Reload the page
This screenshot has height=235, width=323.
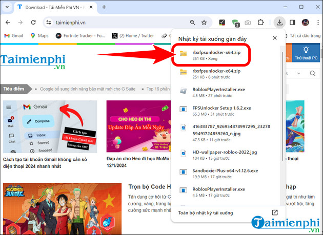tap(32, 23)
